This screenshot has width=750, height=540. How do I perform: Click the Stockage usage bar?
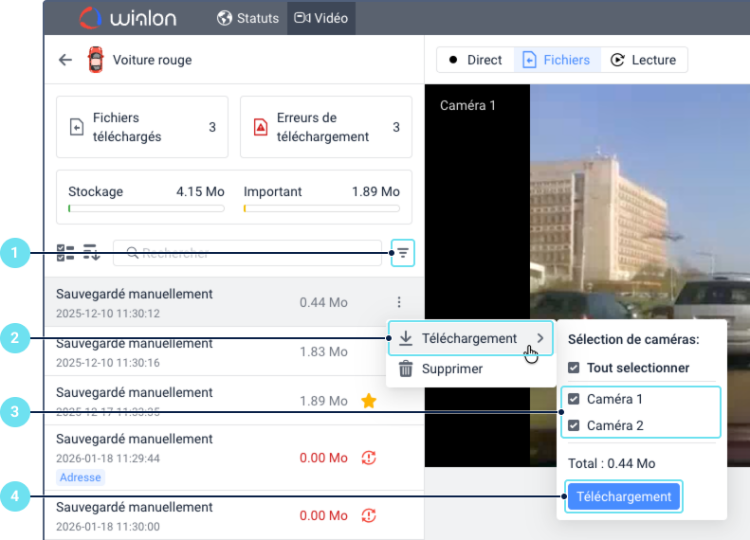pyautogui.click(x=146, y=208)
